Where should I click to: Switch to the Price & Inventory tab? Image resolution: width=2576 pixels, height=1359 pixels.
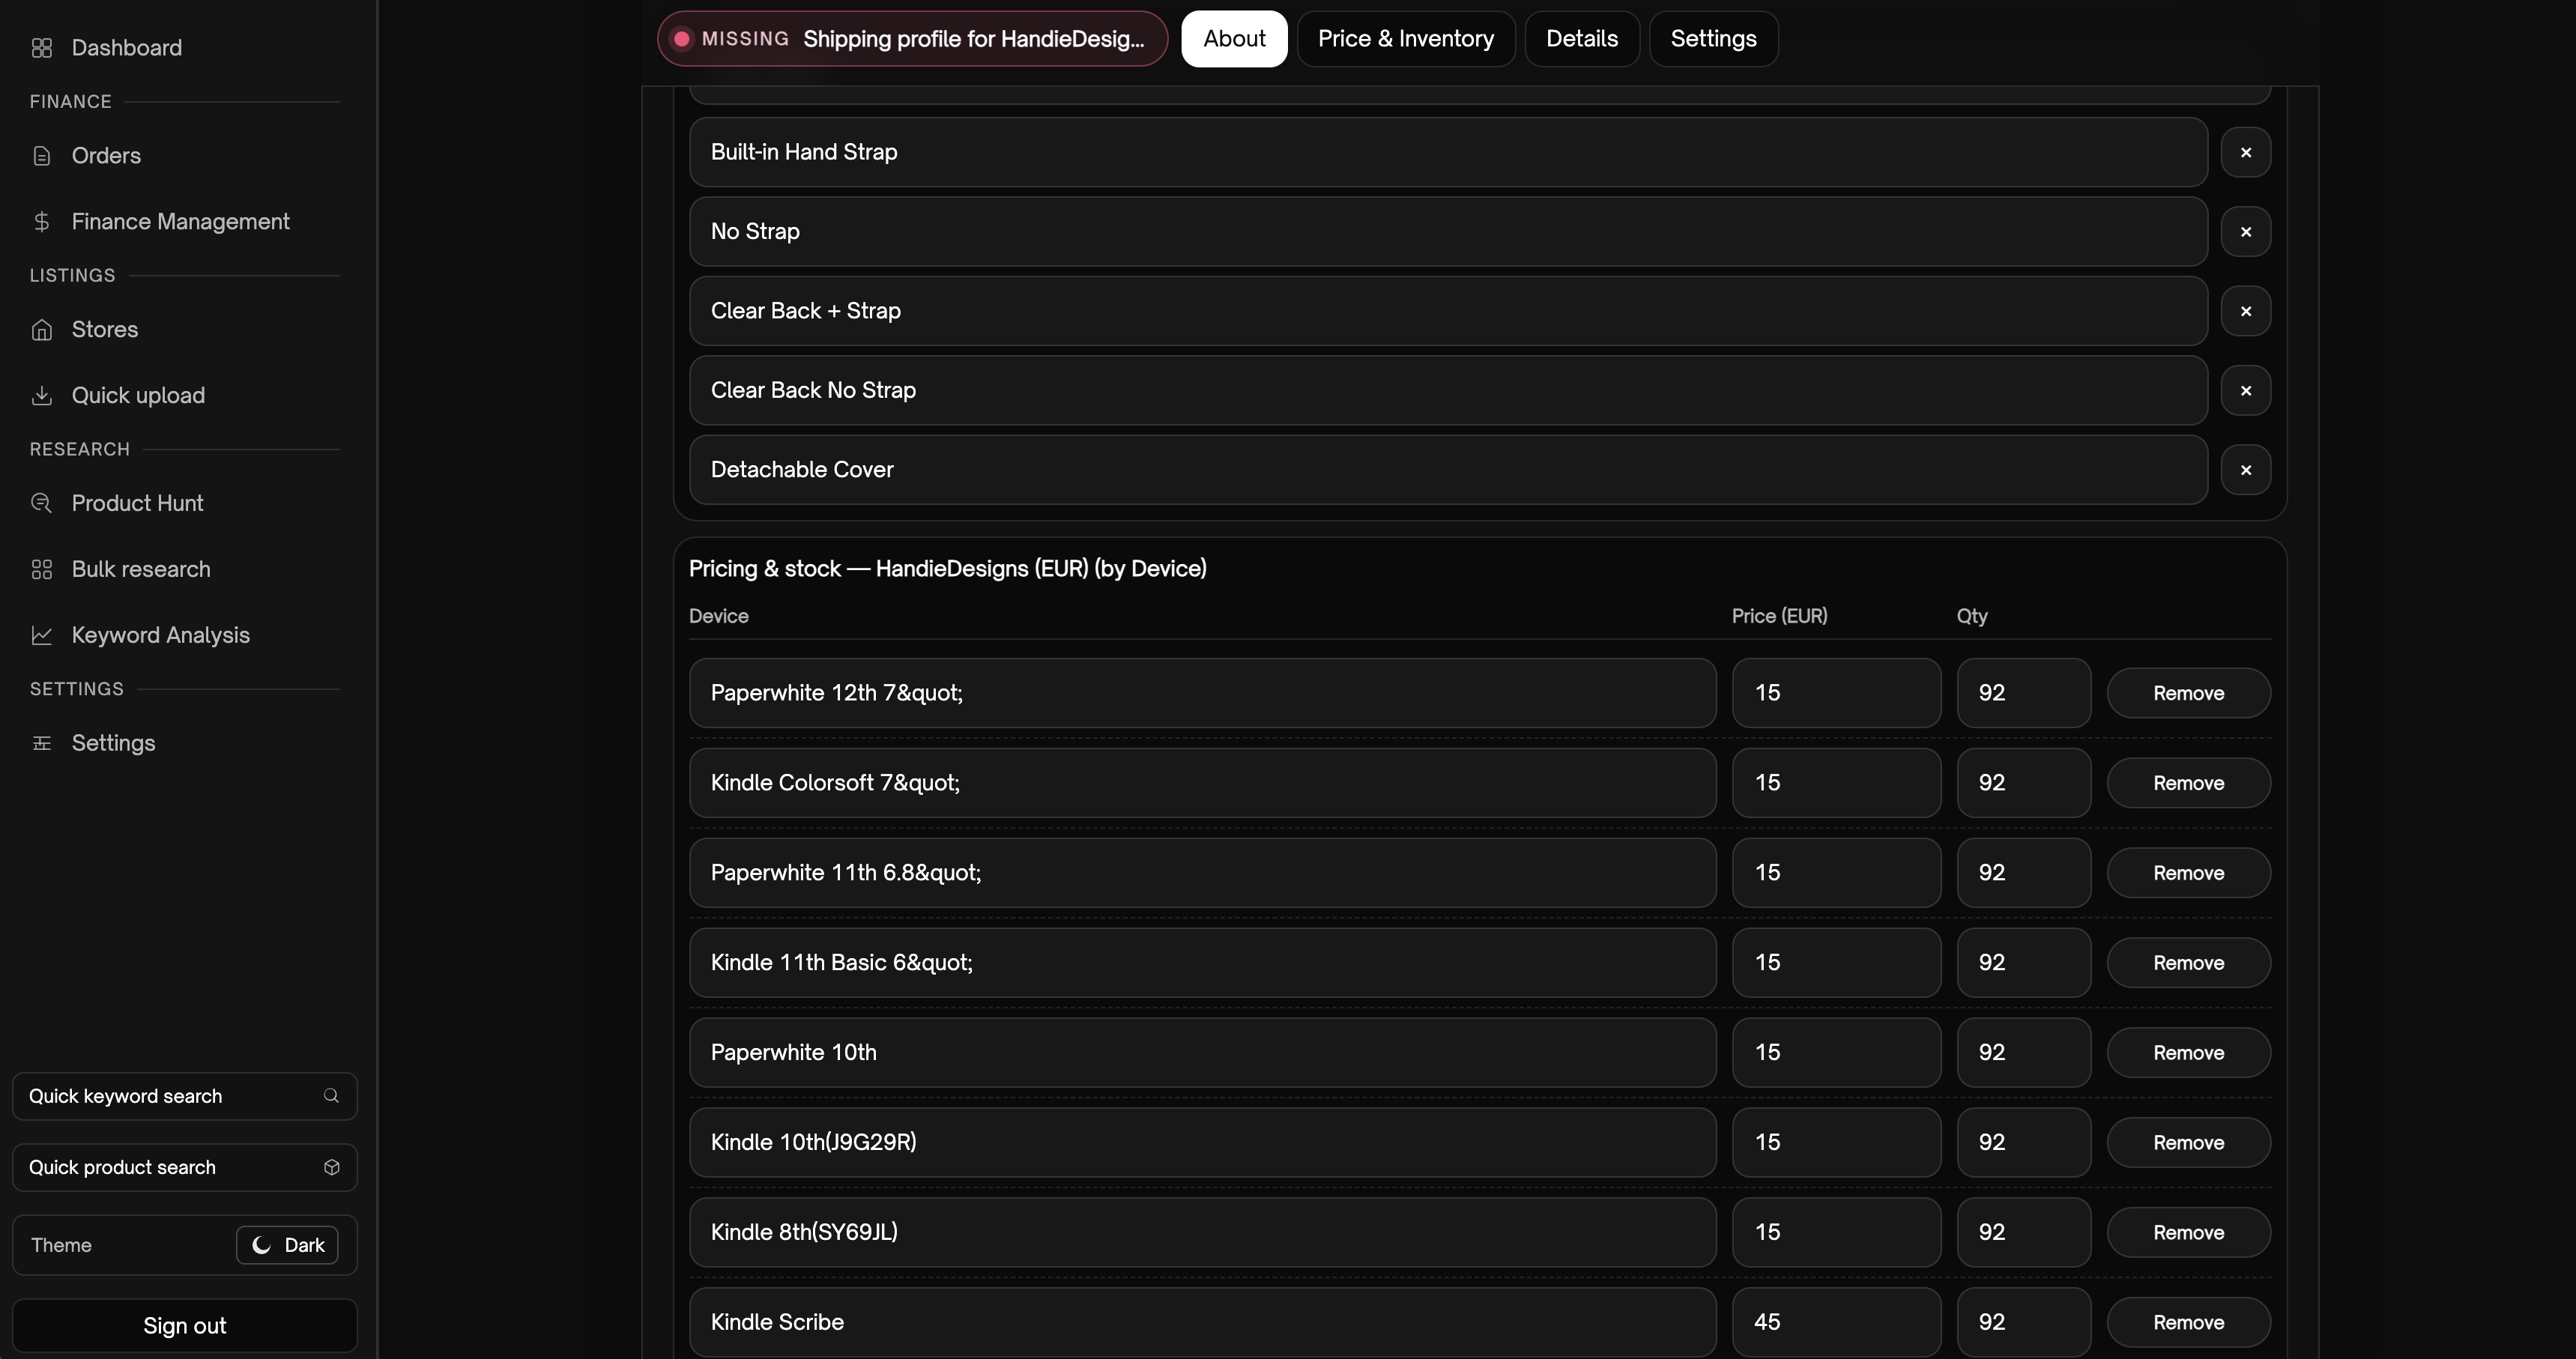[1405, 39]
